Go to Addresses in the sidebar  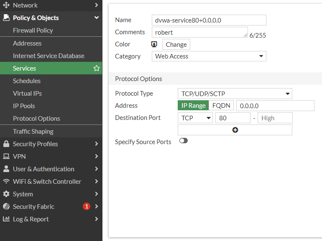tap(27, 43)
